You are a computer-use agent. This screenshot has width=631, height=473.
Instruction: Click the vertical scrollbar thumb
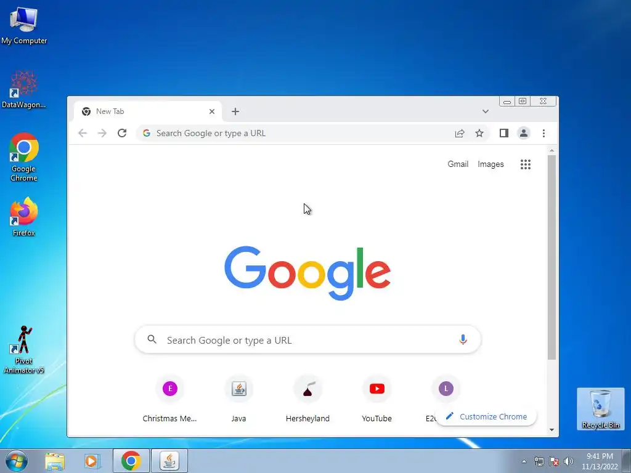click(x=552, y=257)
